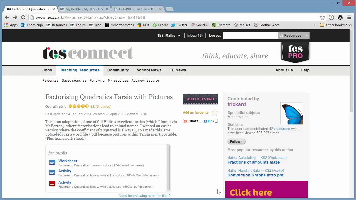Screen dimensions: 356x200
Task: Open the 42 resources link
Action: 280,129
